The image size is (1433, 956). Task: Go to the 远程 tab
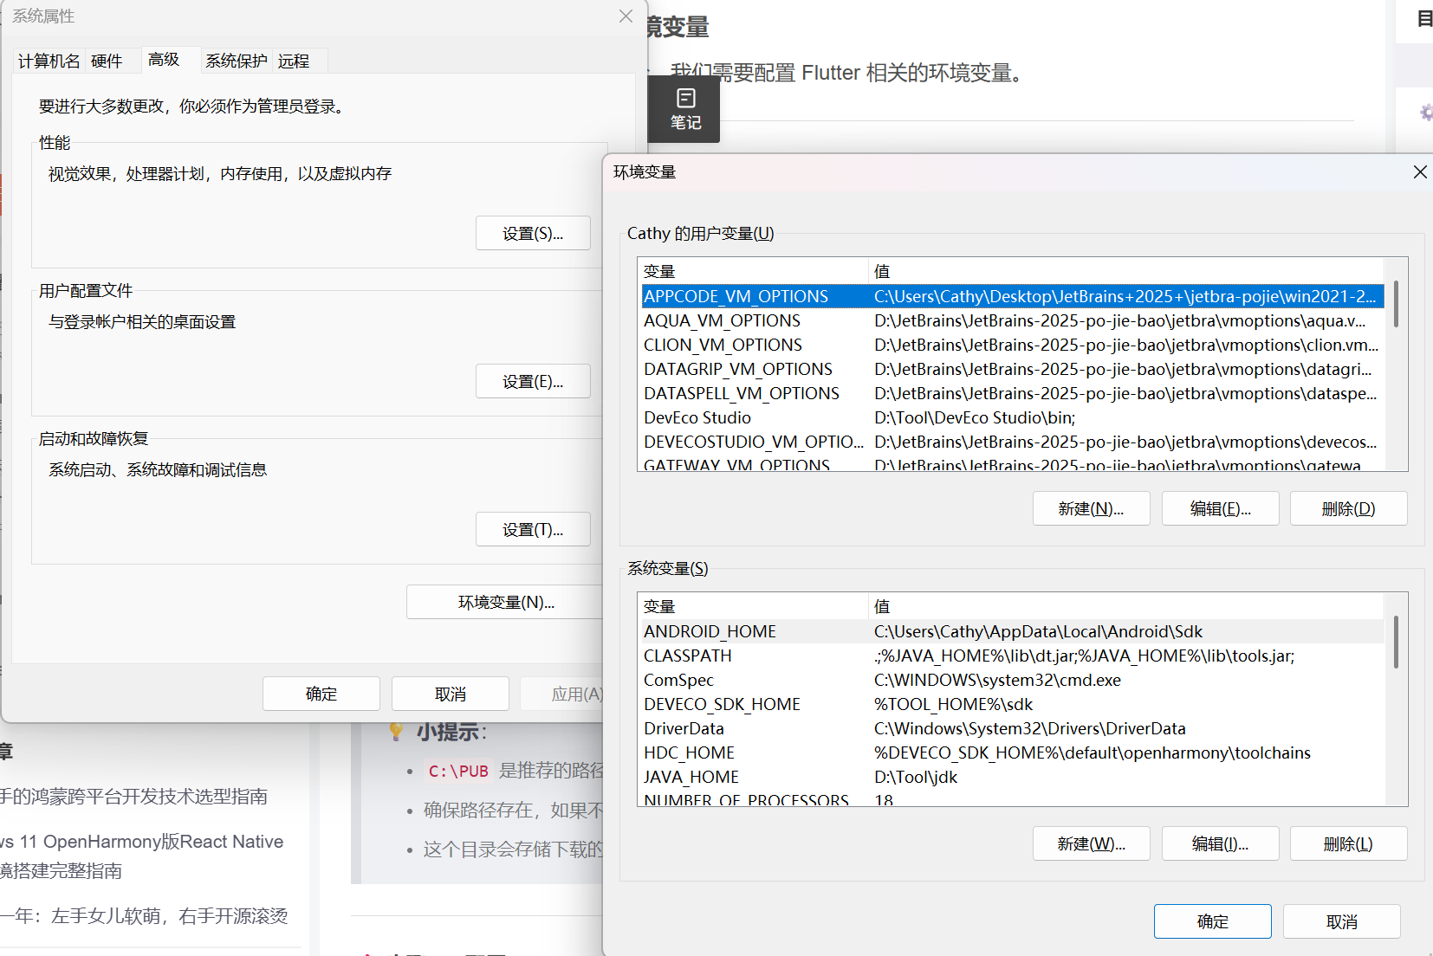pos(294,61)
